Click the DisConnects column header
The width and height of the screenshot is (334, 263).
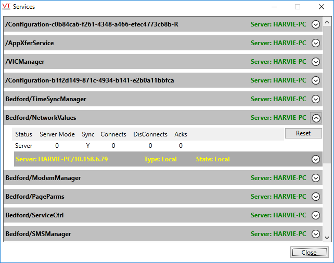[150, 134]
